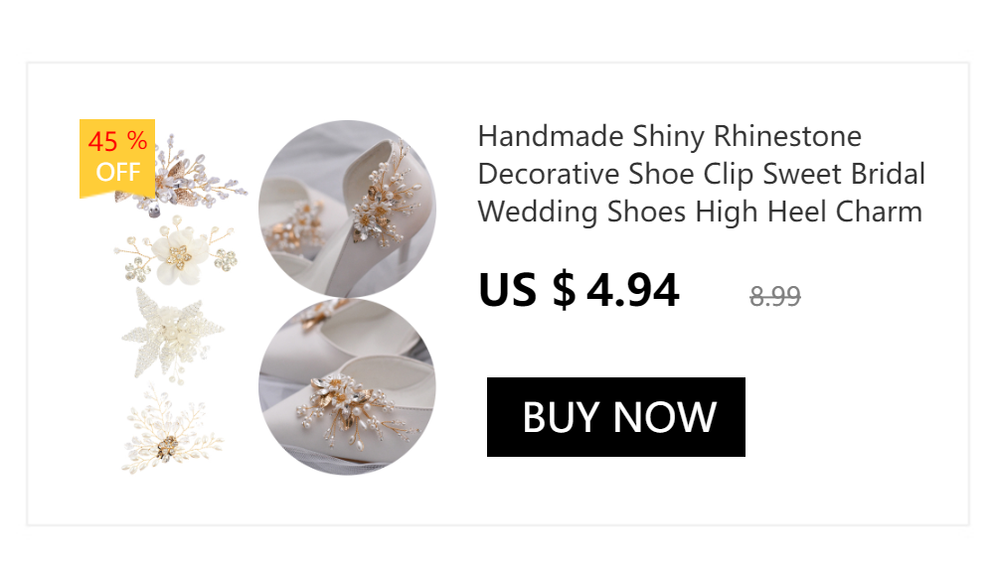Click the BUY NOW button
Viewport: 994px width, 576px height.
[615, 417]
